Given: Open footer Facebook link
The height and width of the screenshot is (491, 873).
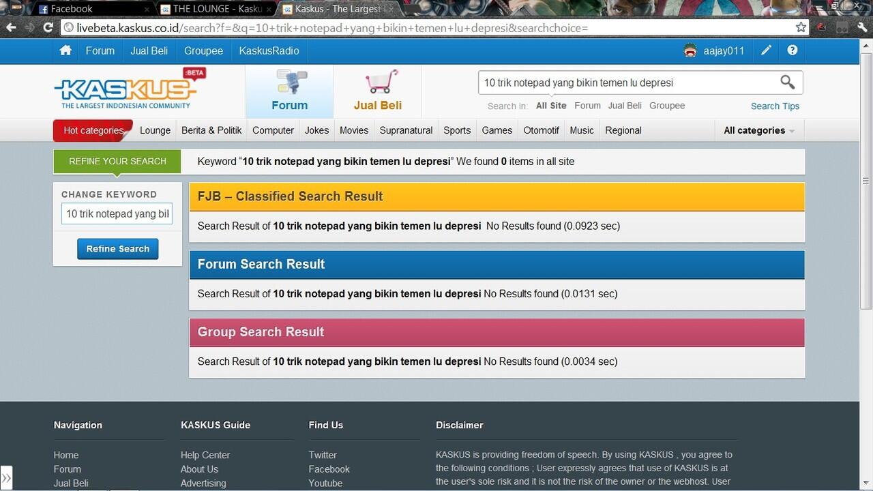Looking at the screenshot, I should (329, 469).
